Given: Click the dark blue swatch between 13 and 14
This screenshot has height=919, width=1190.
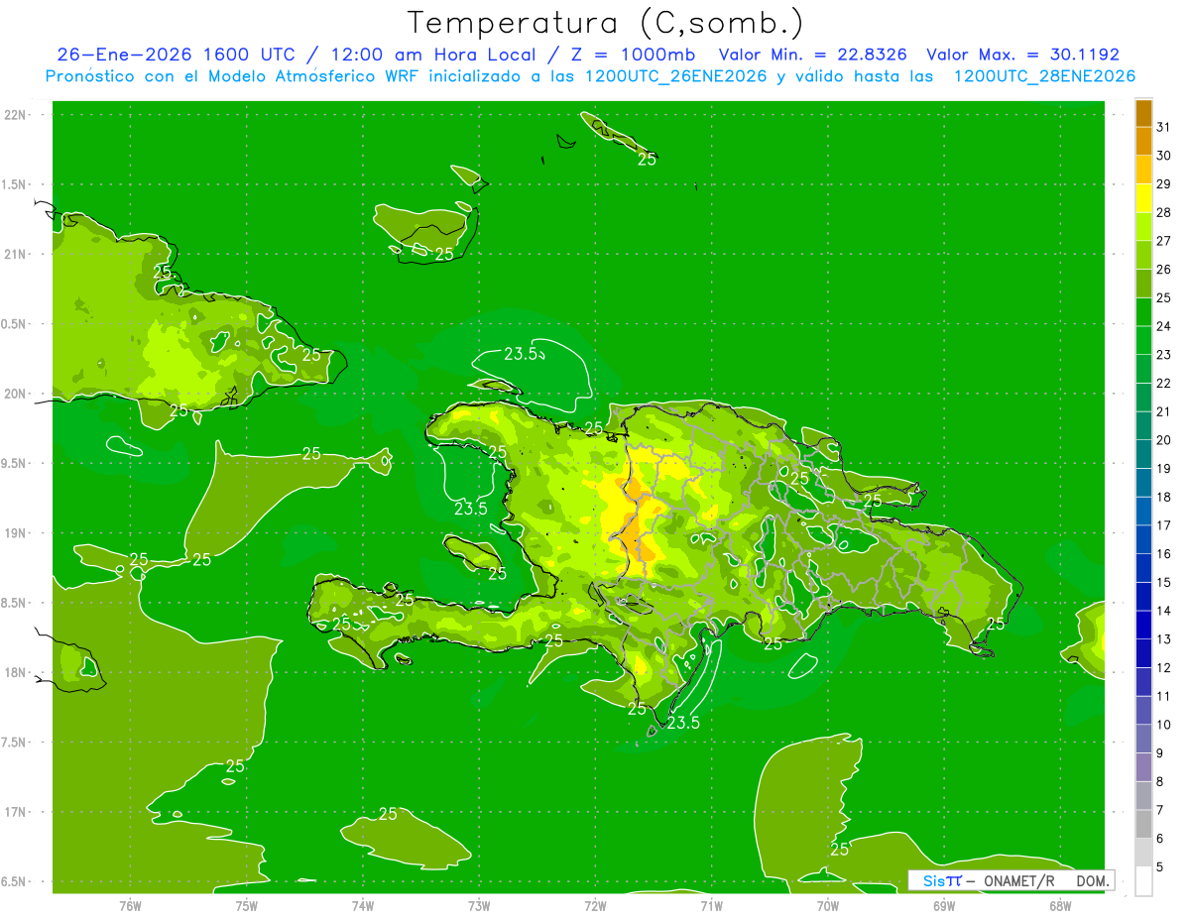Looking at the screenshot, I should (1143, 625).
